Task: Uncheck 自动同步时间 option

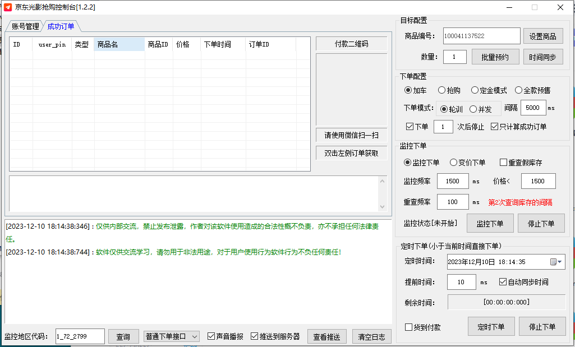Action: point(503,282)
